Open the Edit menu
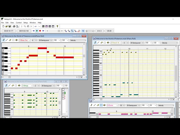This screenshot has width=180, height=135. [7, 22]
